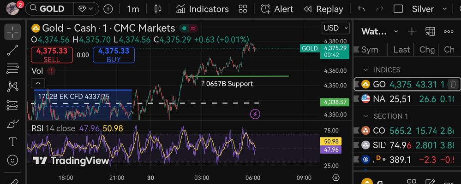Expand the diamond dropdown beside GOLD search
Image resolution: width=461 pixels, height=184 pixels.
pyautogui.click(x=86, y=9)
